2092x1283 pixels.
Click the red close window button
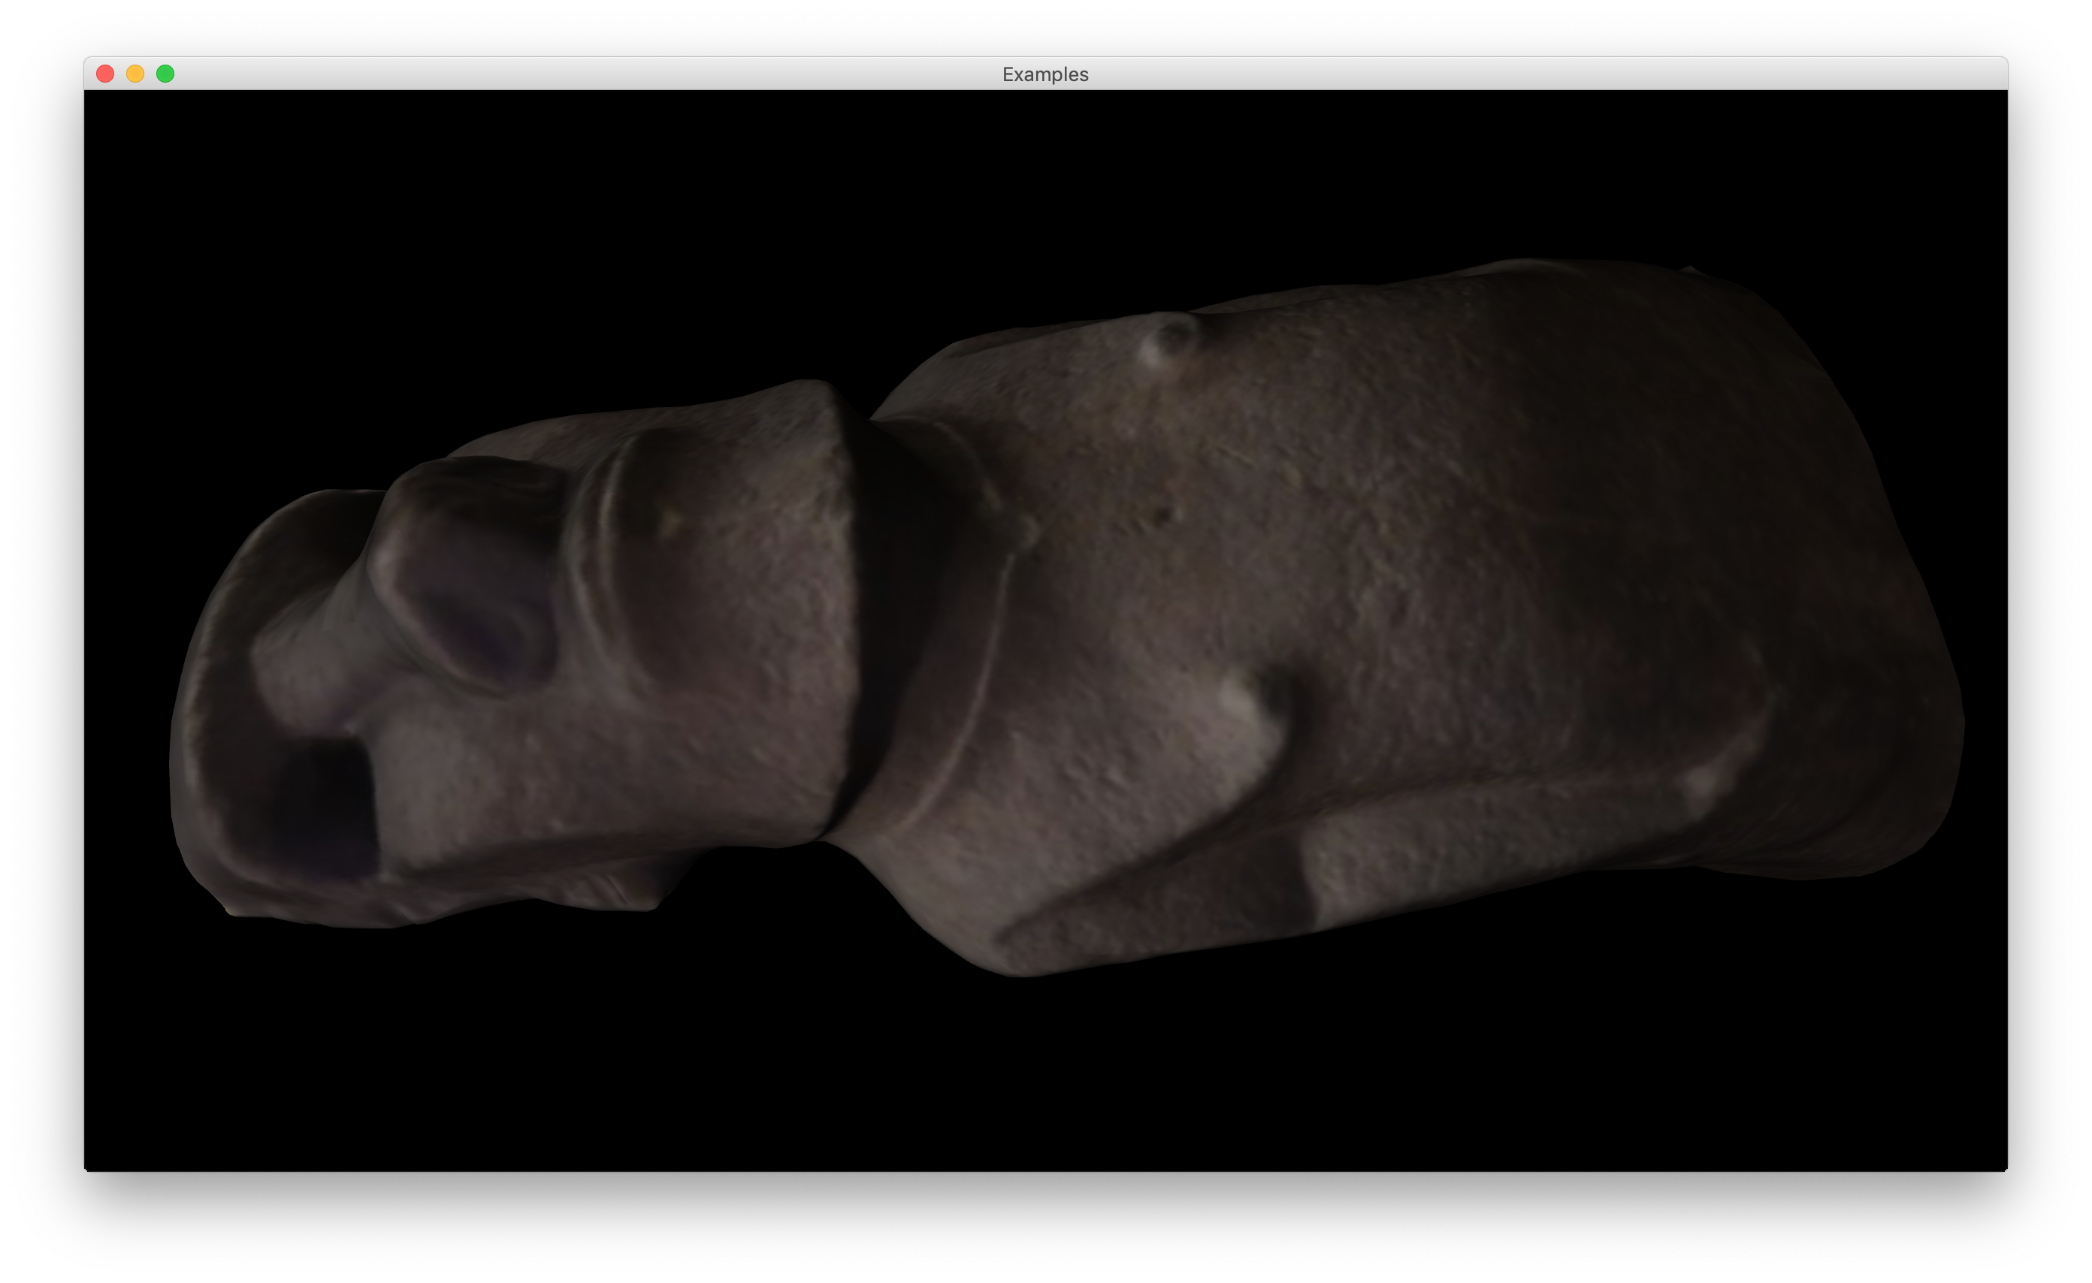(105, 74)
